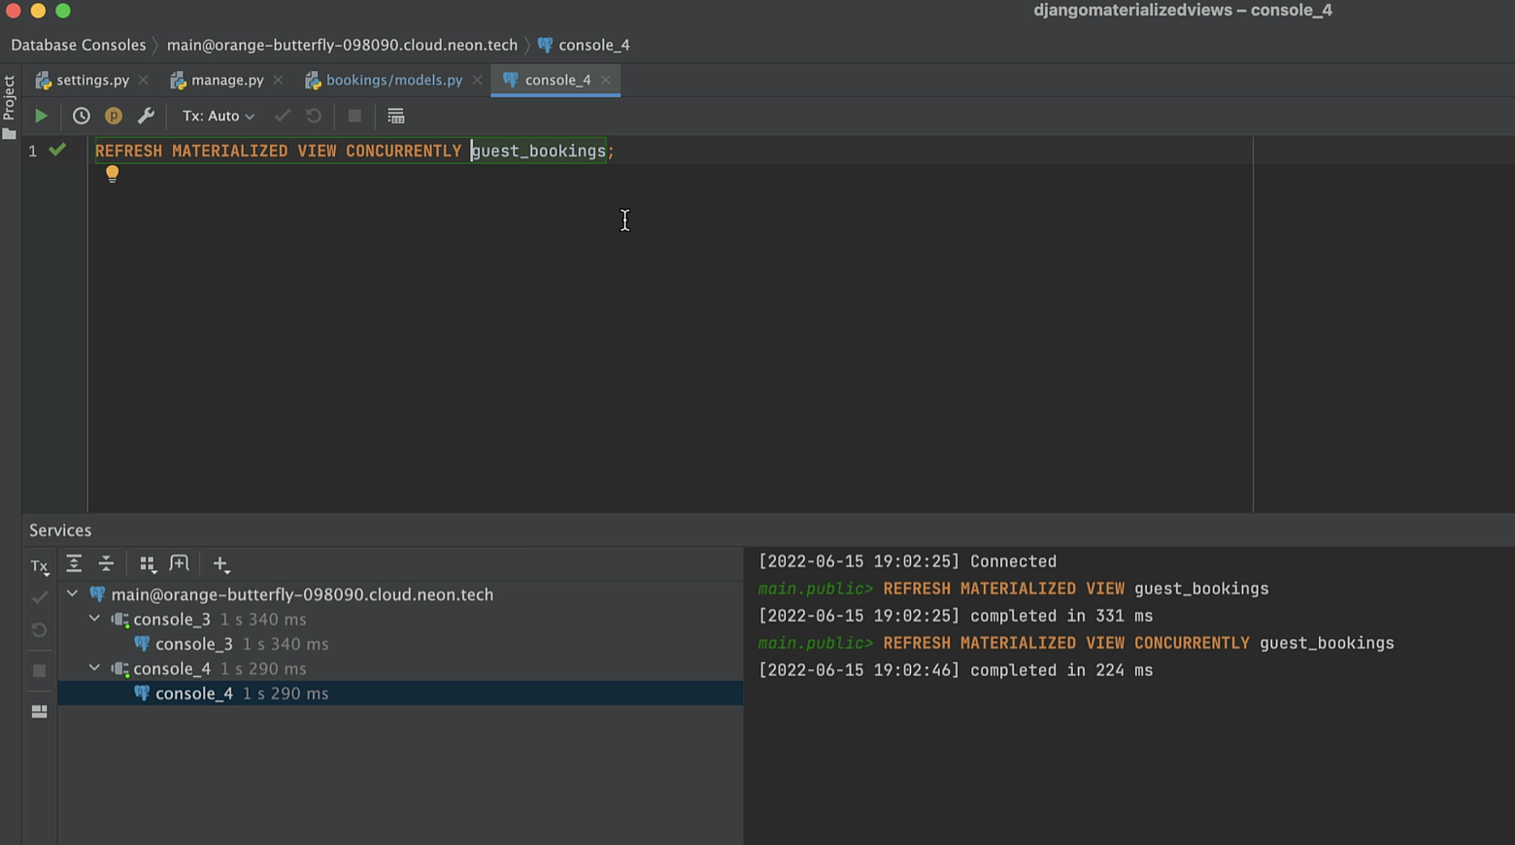Click the light bulb intention icon
Viewport: 1515px width, 845px height.
point(112,174)
